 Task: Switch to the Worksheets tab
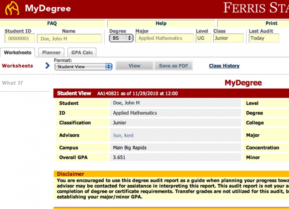tap(18, 53)
